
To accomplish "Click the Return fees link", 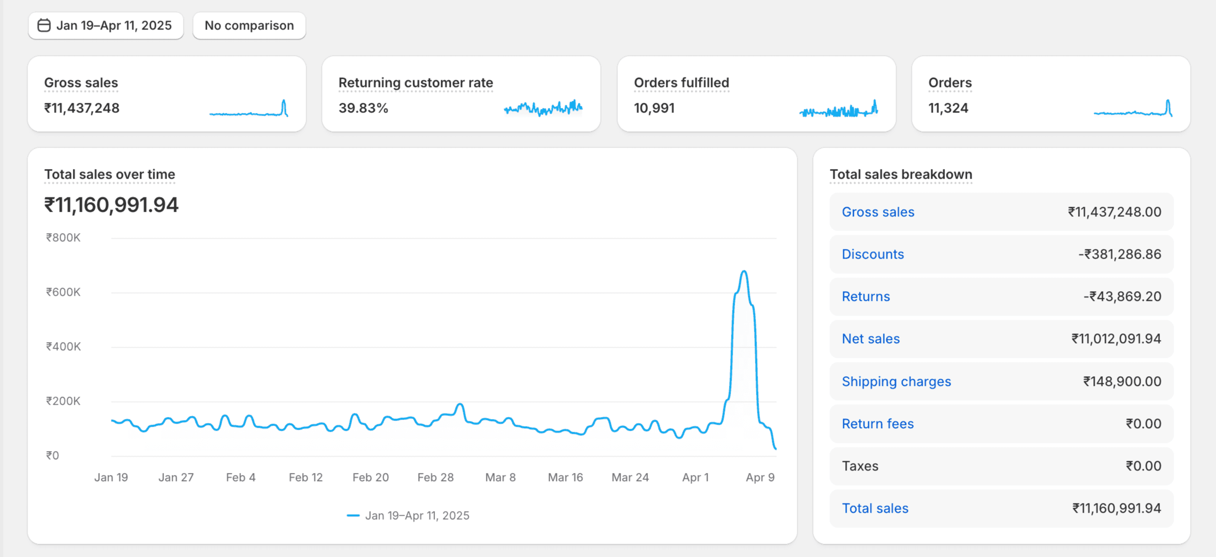I will click(877, 424).
